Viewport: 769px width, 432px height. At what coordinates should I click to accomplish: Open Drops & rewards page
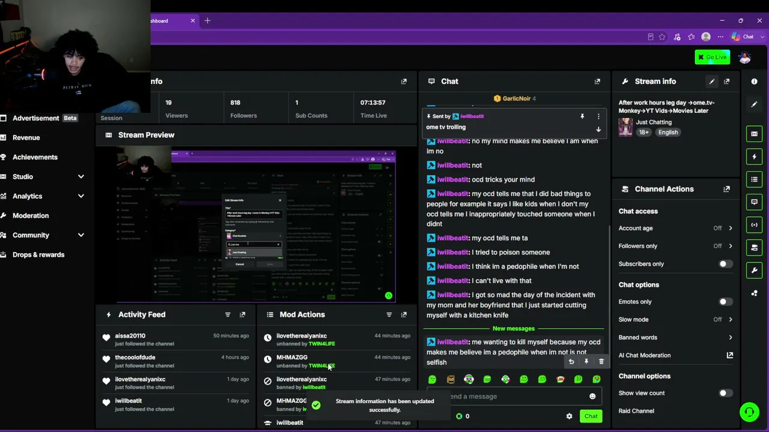(x=38, y=254)
